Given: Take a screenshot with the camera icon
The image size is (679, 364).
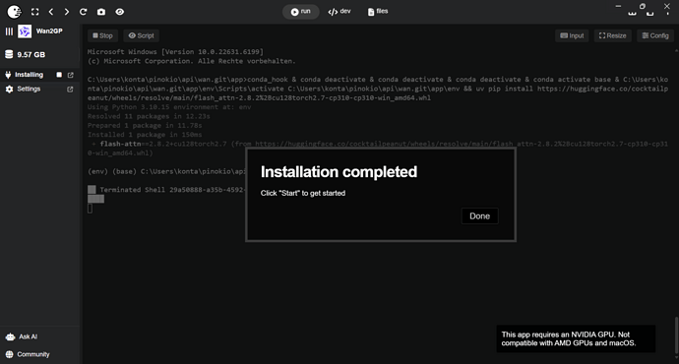Looking at the screenshot, I should pyautogui.click(x=101, y=12).
